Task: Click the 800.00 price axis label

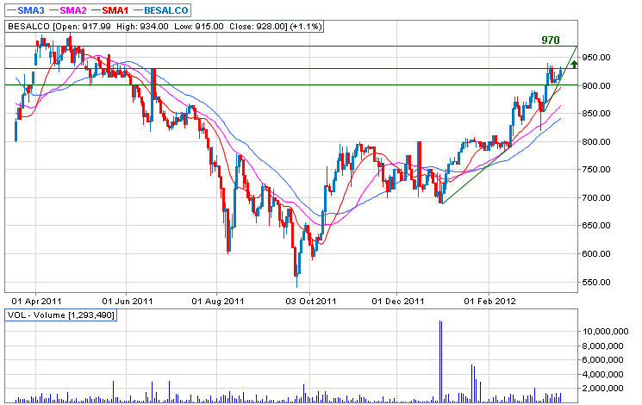Action: coord(596,141)
